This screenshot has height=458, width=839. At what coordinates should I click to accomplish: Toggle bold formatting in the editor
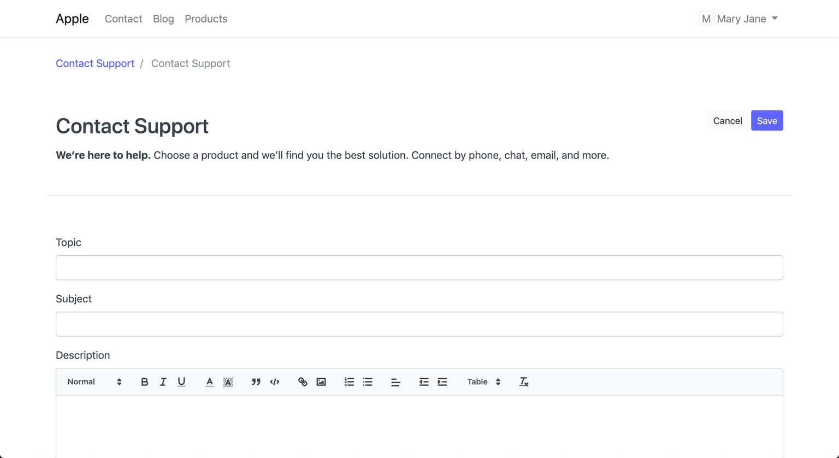coord(144,382)
